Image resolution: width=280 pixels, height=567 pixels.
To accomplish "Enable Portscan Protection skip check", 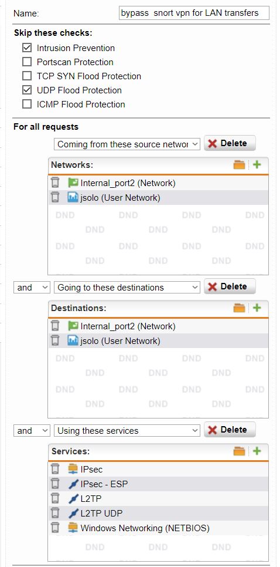I will click(27, 62).
